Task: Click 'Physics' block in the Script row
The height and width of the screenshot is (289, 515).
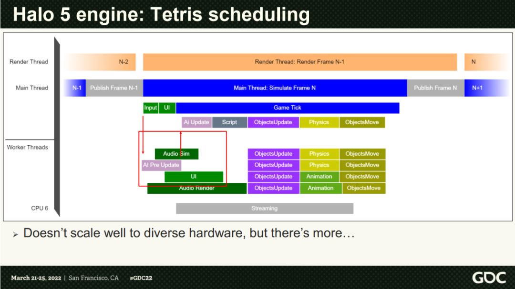Action: pyautogui.click(x=319, y=122)
